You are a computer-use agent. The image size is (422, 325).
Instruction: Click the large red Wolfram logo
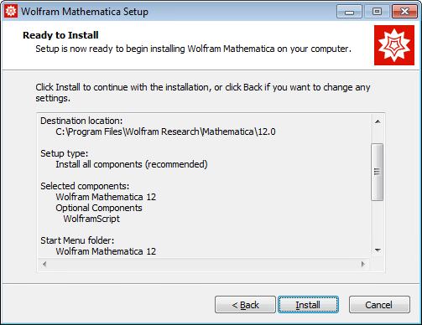pyautogui.click(x=394, y=45)
